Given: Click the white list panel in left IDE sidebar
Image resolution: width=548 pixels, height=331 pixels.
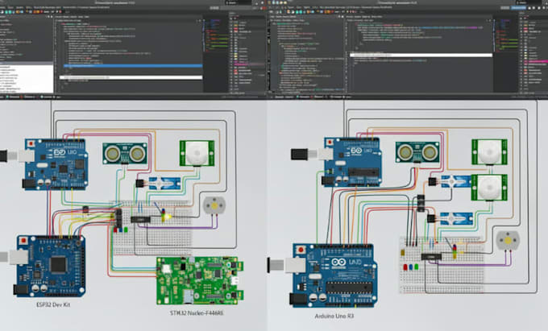Looking at the screenshot, I should (27, 78).
